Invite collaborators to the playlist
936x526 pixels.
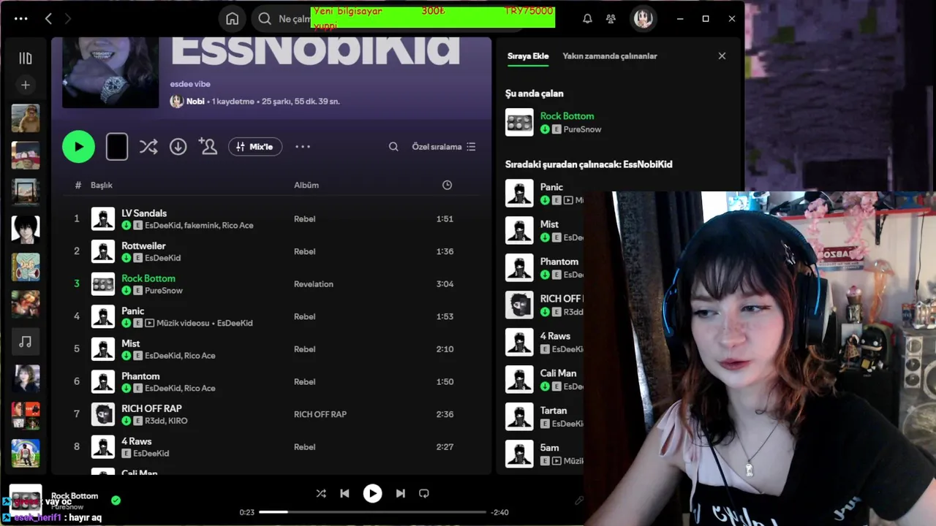pos(208,147)
